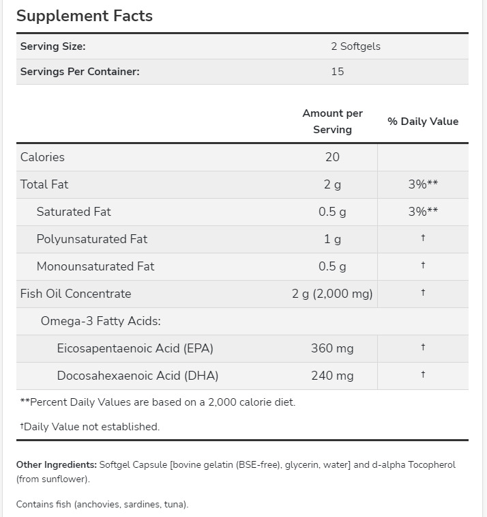Click the Amount per Serving column header

(332, 121)
